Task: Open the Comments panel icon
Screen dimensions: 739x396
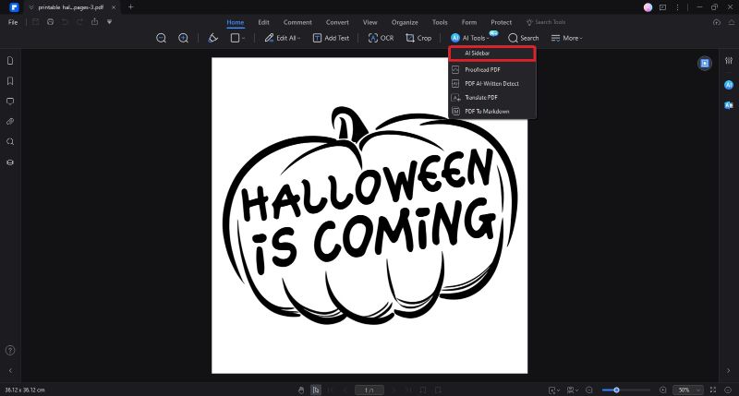Action: click(10, 102)
